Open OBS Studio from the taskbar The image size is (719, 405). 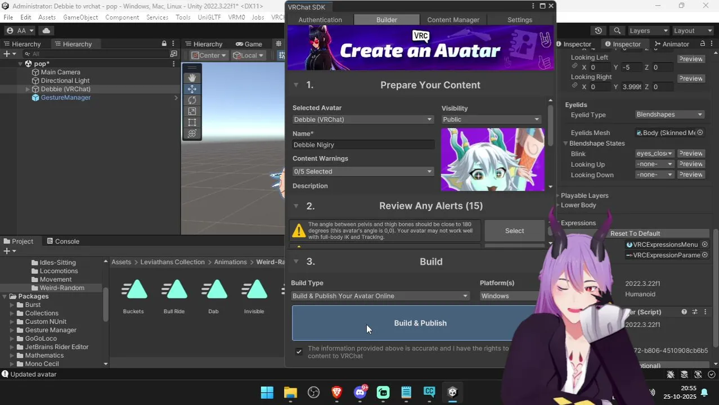[x=313, y=393]
